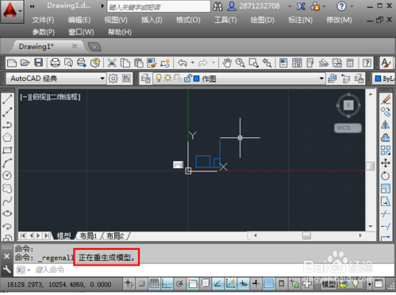Click the Save floppy disk icon
Viewport: 396px width, 295px height.
pos(39,63)
